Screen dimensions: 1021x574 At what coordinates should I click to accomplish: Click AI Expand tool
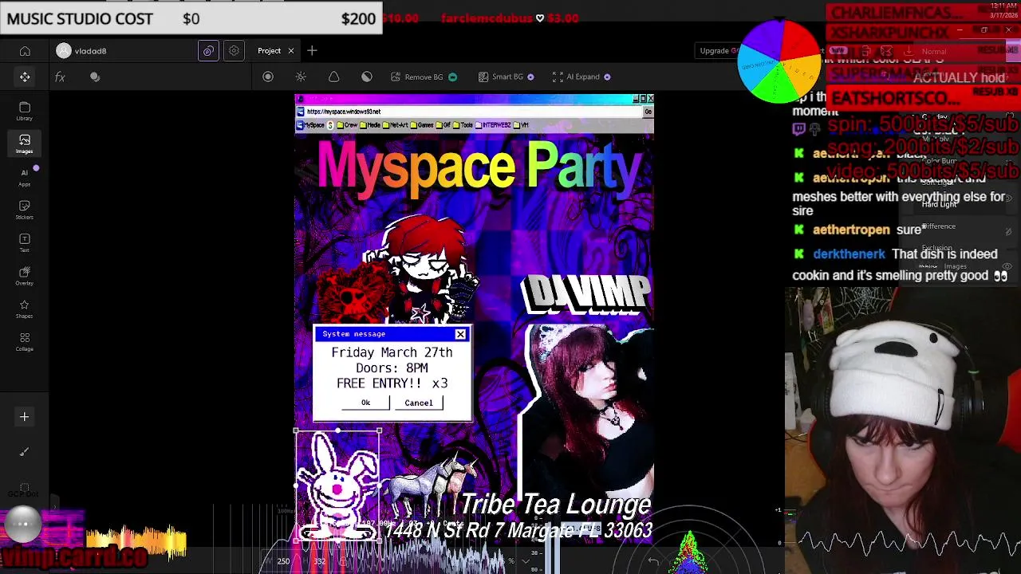pyautogui.click(x=581, y=77)
